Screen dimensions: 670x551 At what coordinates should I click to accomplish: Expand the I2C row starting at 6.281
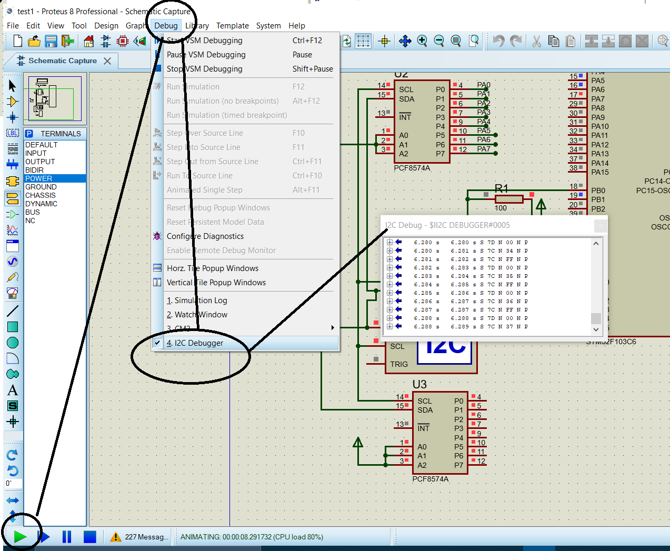[x=389, y=259]
